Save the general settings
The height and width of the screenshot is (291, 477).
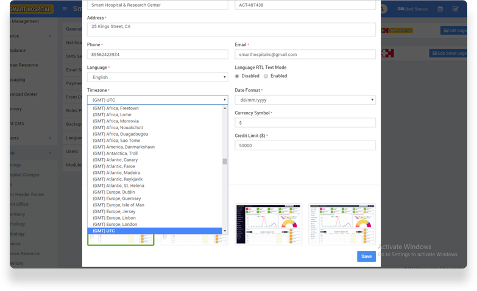[x=366, y=256]
